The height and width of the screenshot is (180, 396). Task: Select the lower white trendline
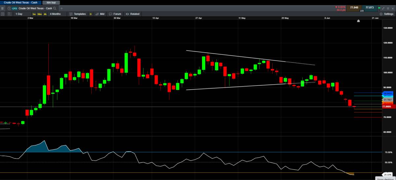click(236, 87)
